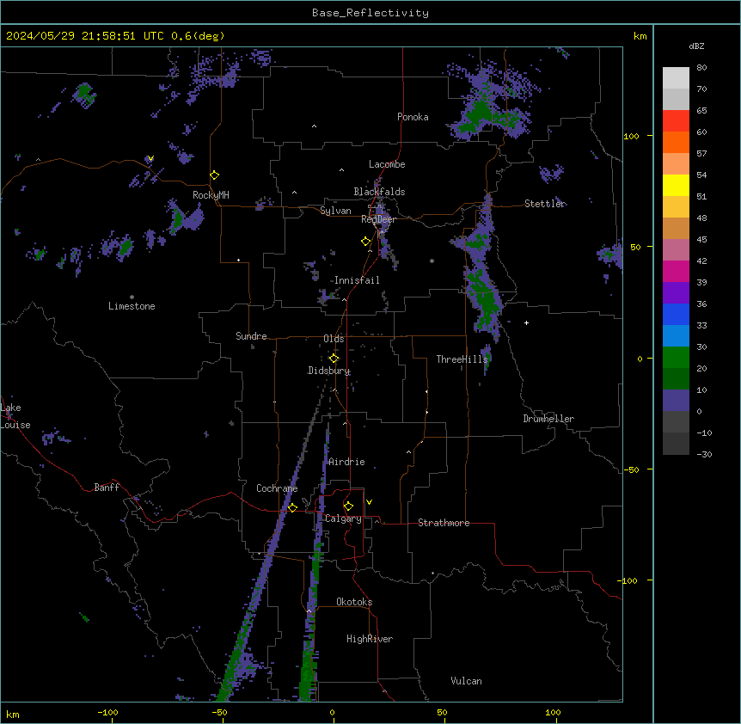Click the dBZ legend heading
Image resolution: width=741 pixels, height=724 pixels.
[696, 46]
